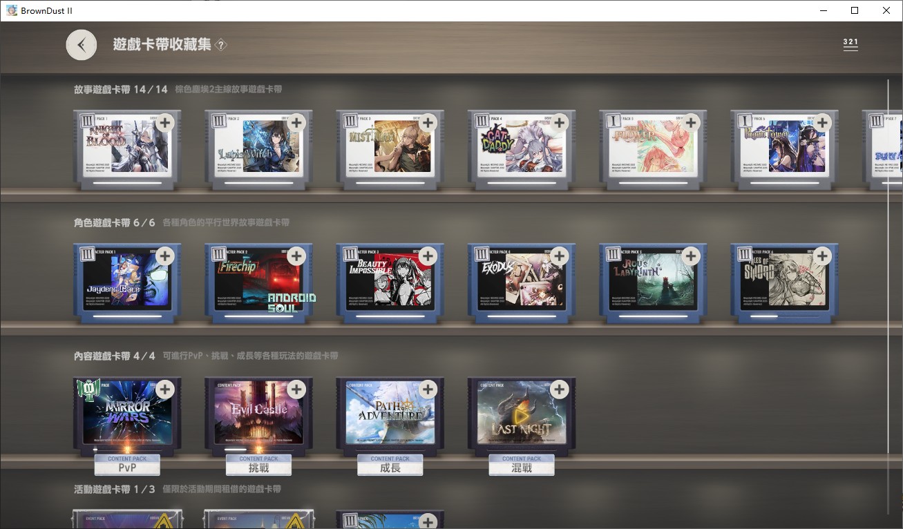Tap the plus icon on Pack 6 cartridge
This screenshot has height=529, width=903.
pyautogui.click(x=822, y=123)
